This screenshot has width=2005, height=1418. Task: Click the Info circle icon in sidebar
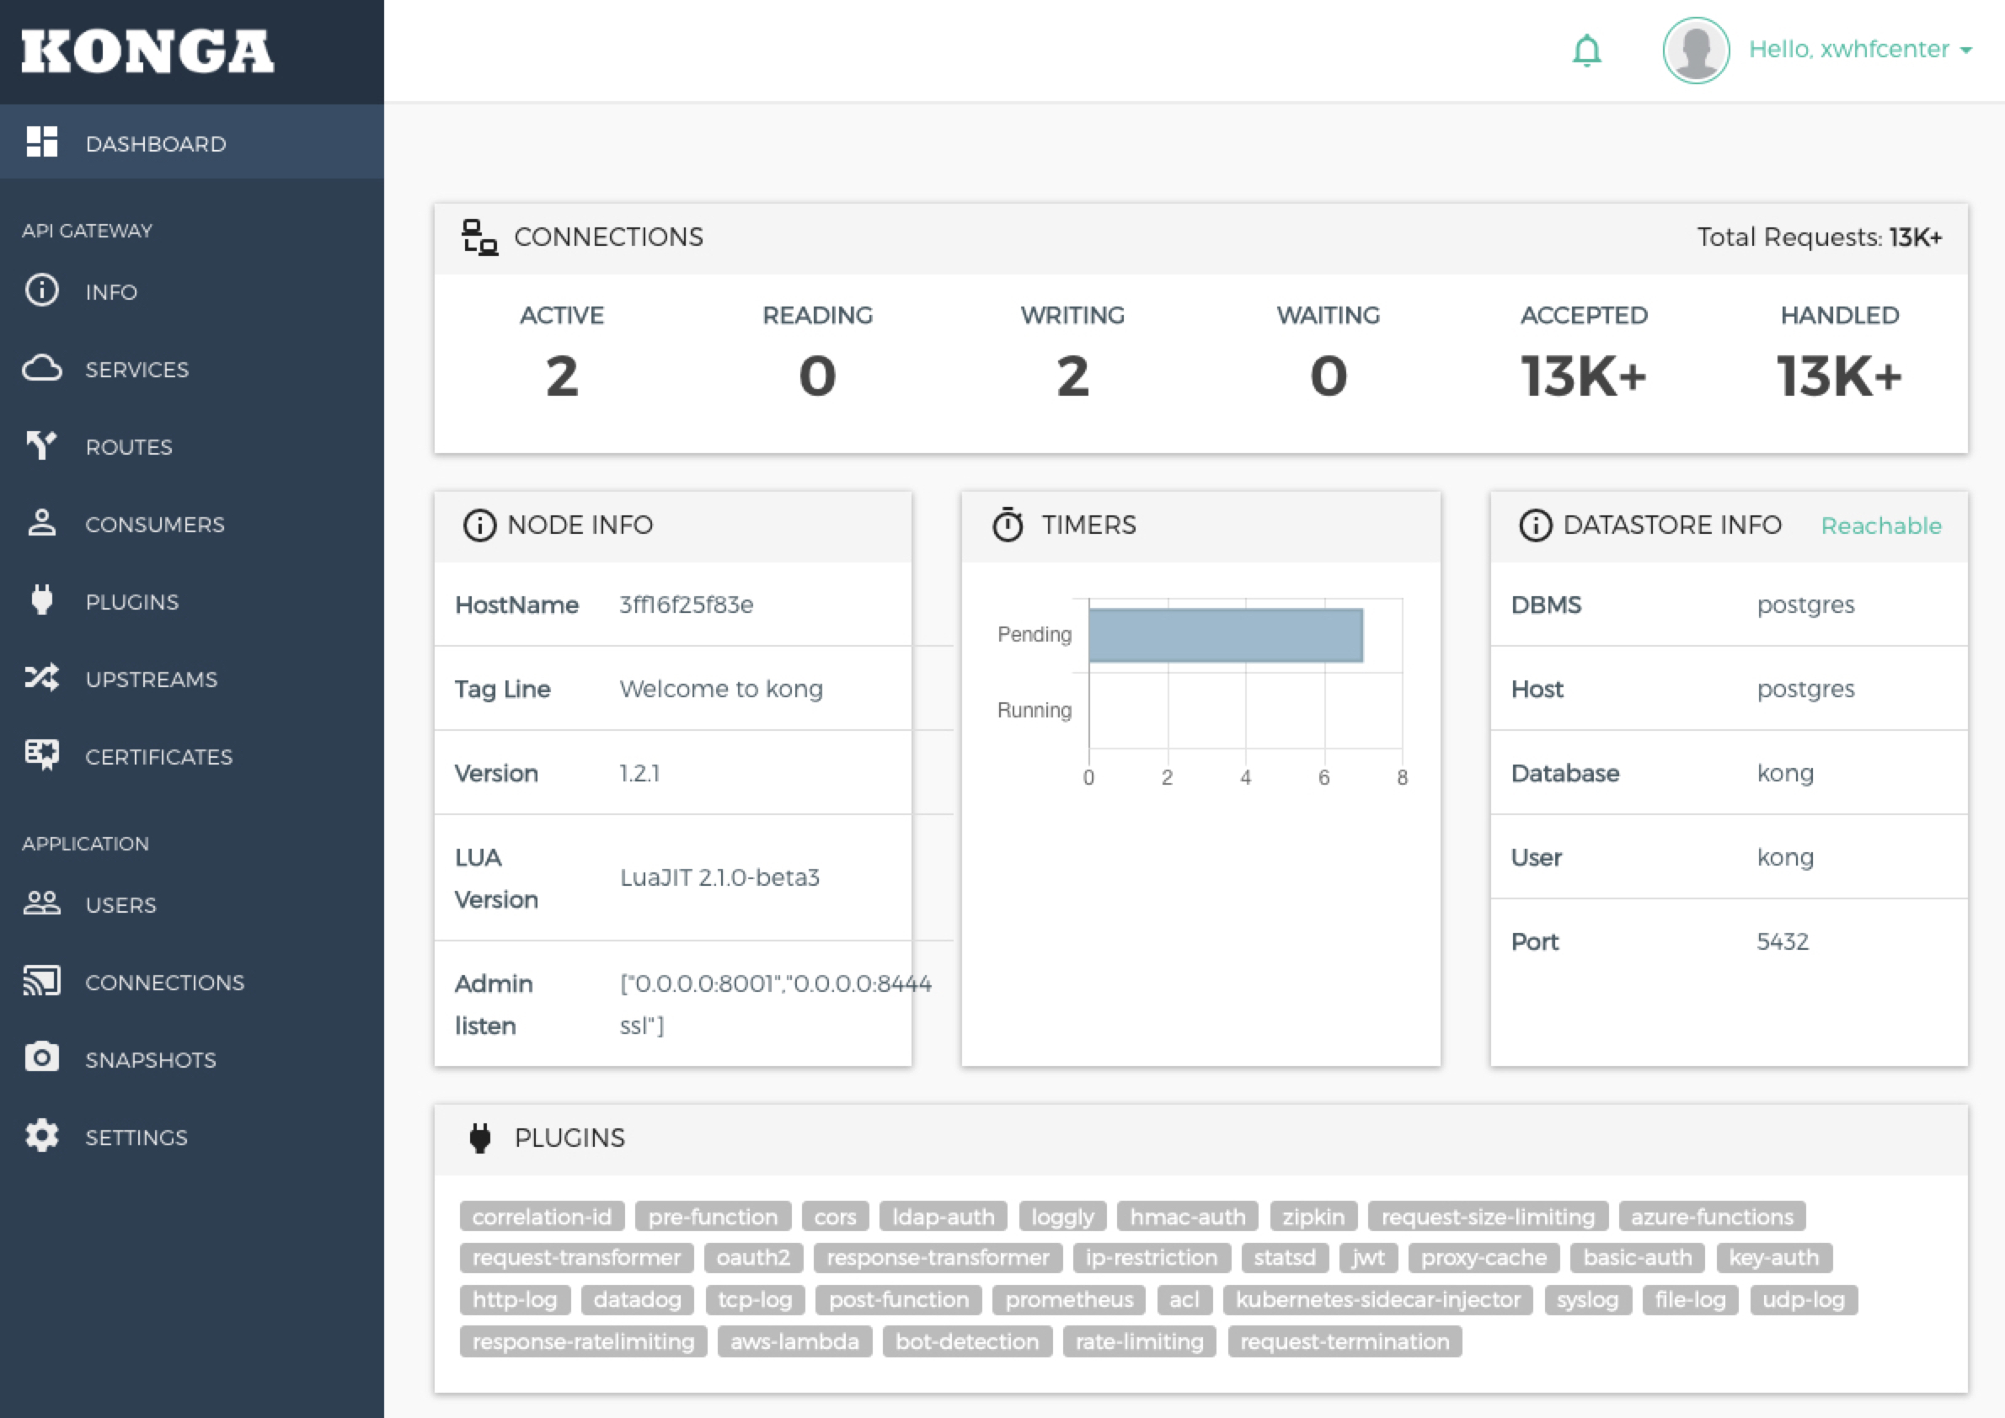[x=42, y=291]
